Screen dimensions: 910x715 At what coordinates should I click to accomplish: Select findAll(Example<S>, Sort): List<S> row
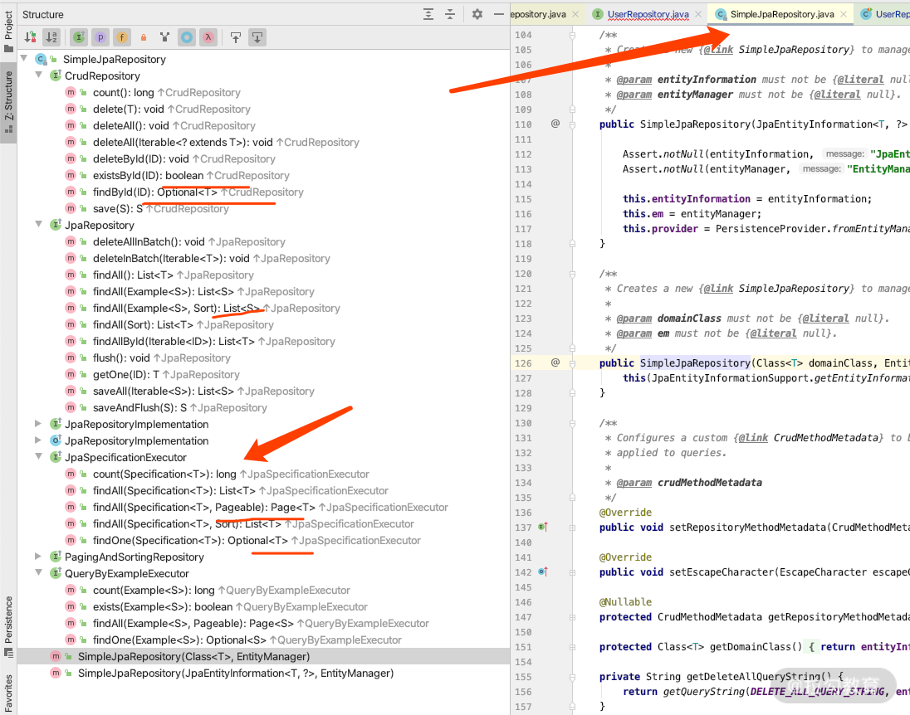263,308
